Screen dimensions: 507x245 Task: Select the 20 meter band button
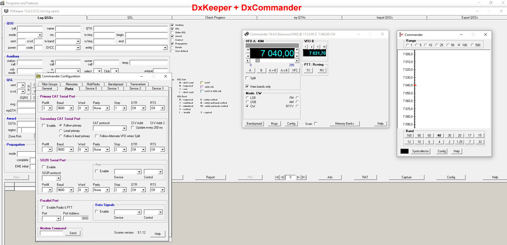(459, 136)
